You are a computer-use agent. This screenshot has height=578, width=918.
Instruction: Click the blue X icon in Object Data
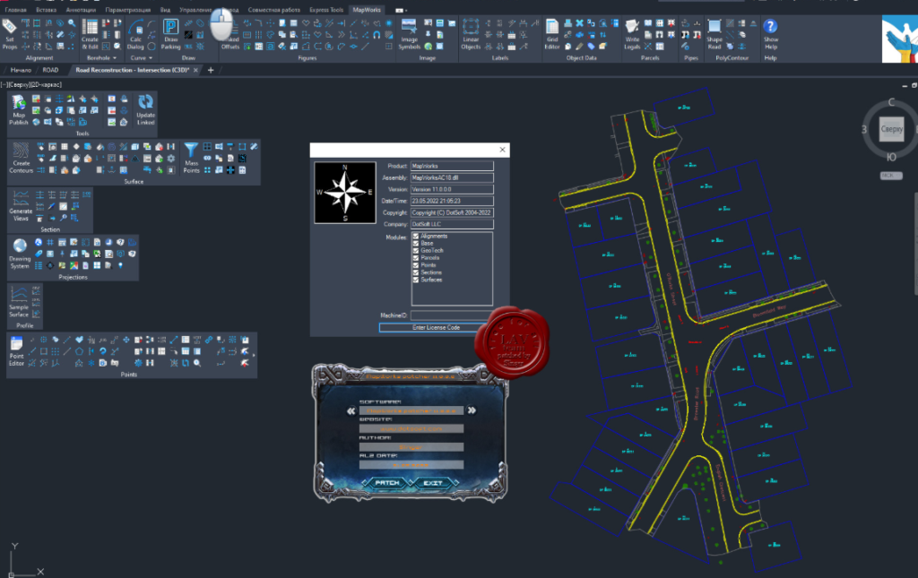(x=580, y=22)
